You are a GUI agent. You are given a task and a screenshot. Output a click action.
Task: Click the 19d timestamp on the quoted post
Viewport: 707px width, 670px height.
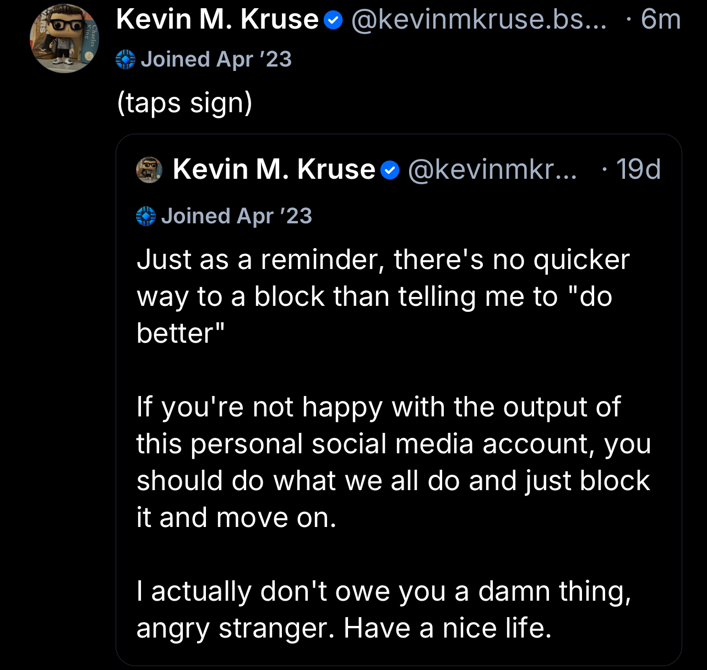tap(638, 169)
